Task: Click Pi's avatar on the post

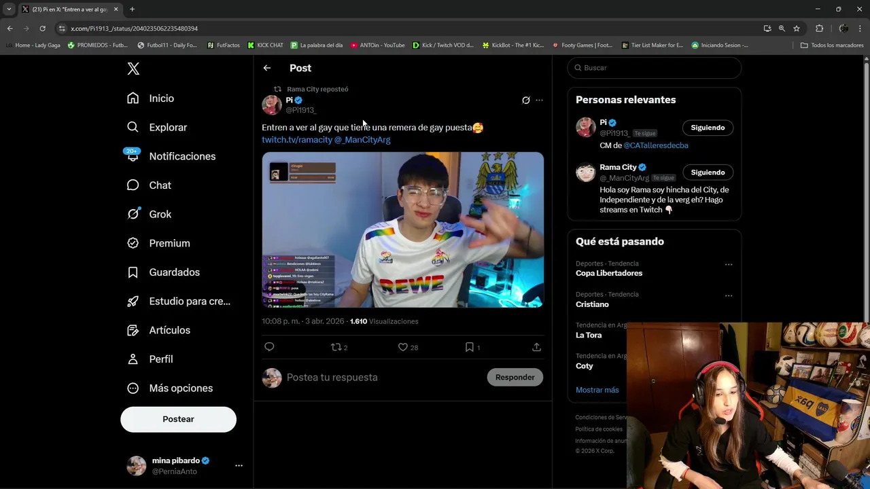Action: pyautogui.click(x=272, y=105)
